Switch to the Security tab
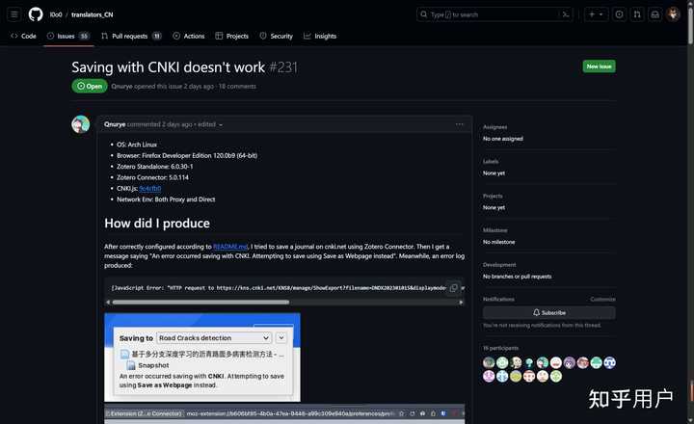The image size is (694, 424). pyautogui.click(x=277, y=36)
